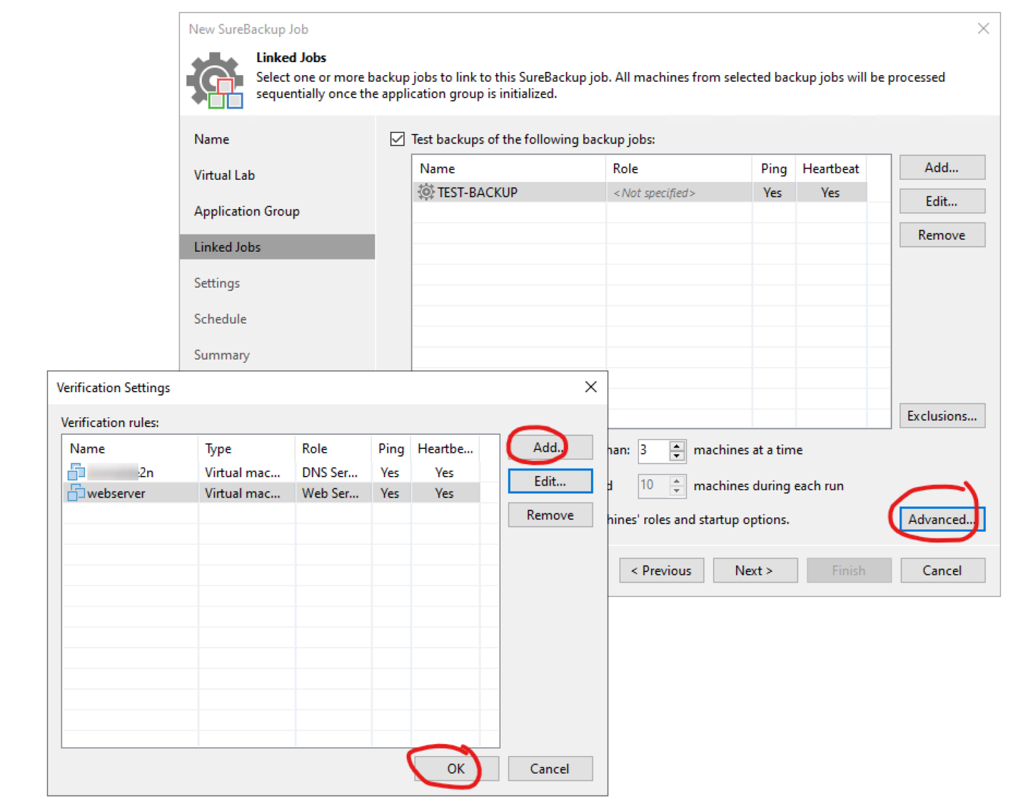
Task: Click Next to proceed in the wizard
Action: tap(754, 570)
